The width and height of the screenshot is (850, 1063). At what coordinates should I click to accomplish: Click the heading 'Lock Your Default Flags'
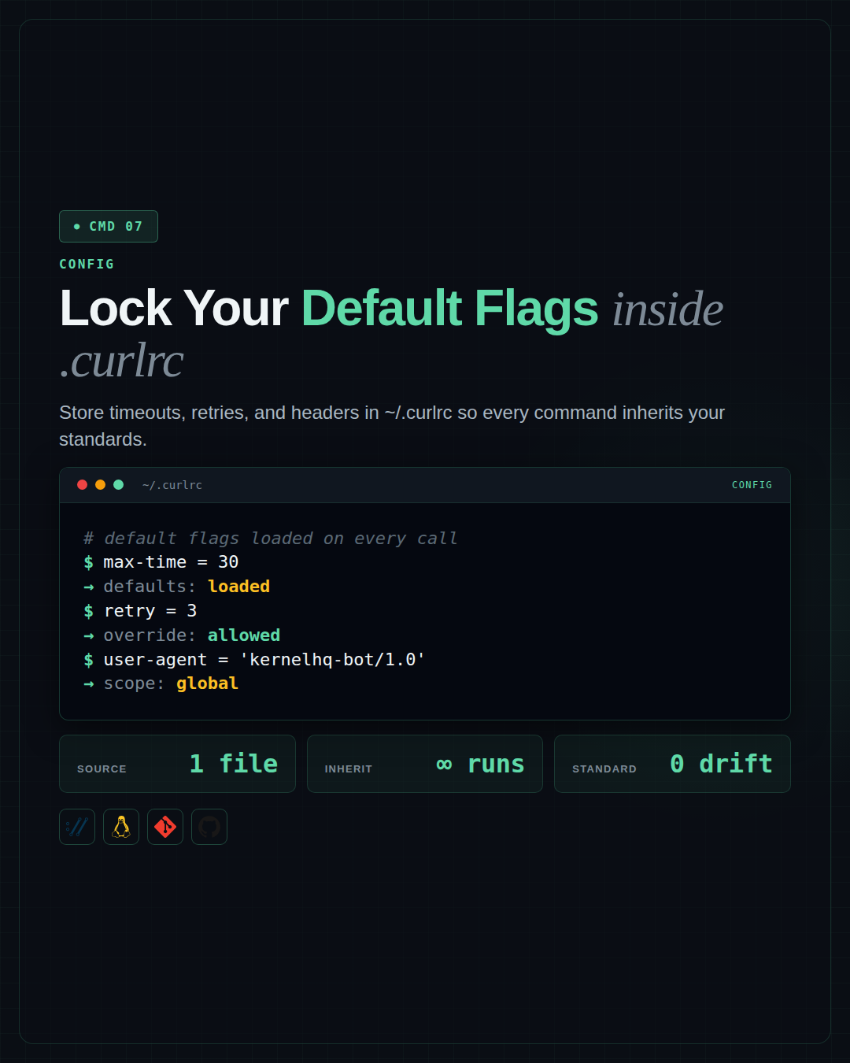pos(329,308)
